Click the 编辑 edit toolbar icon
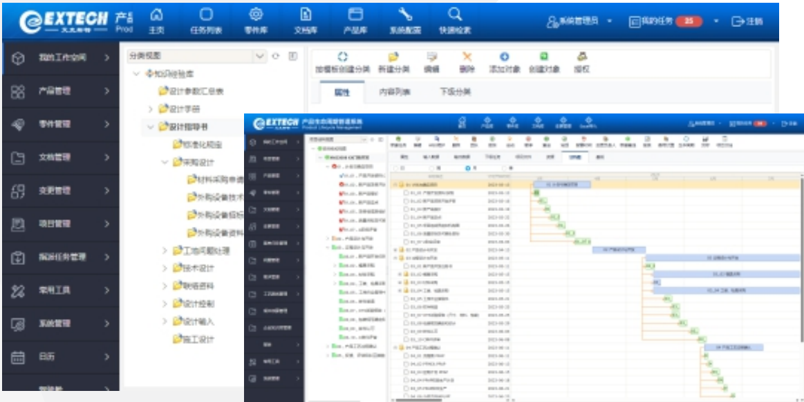Viewport: 804px width, 402px height. click(x=431, y=57)
